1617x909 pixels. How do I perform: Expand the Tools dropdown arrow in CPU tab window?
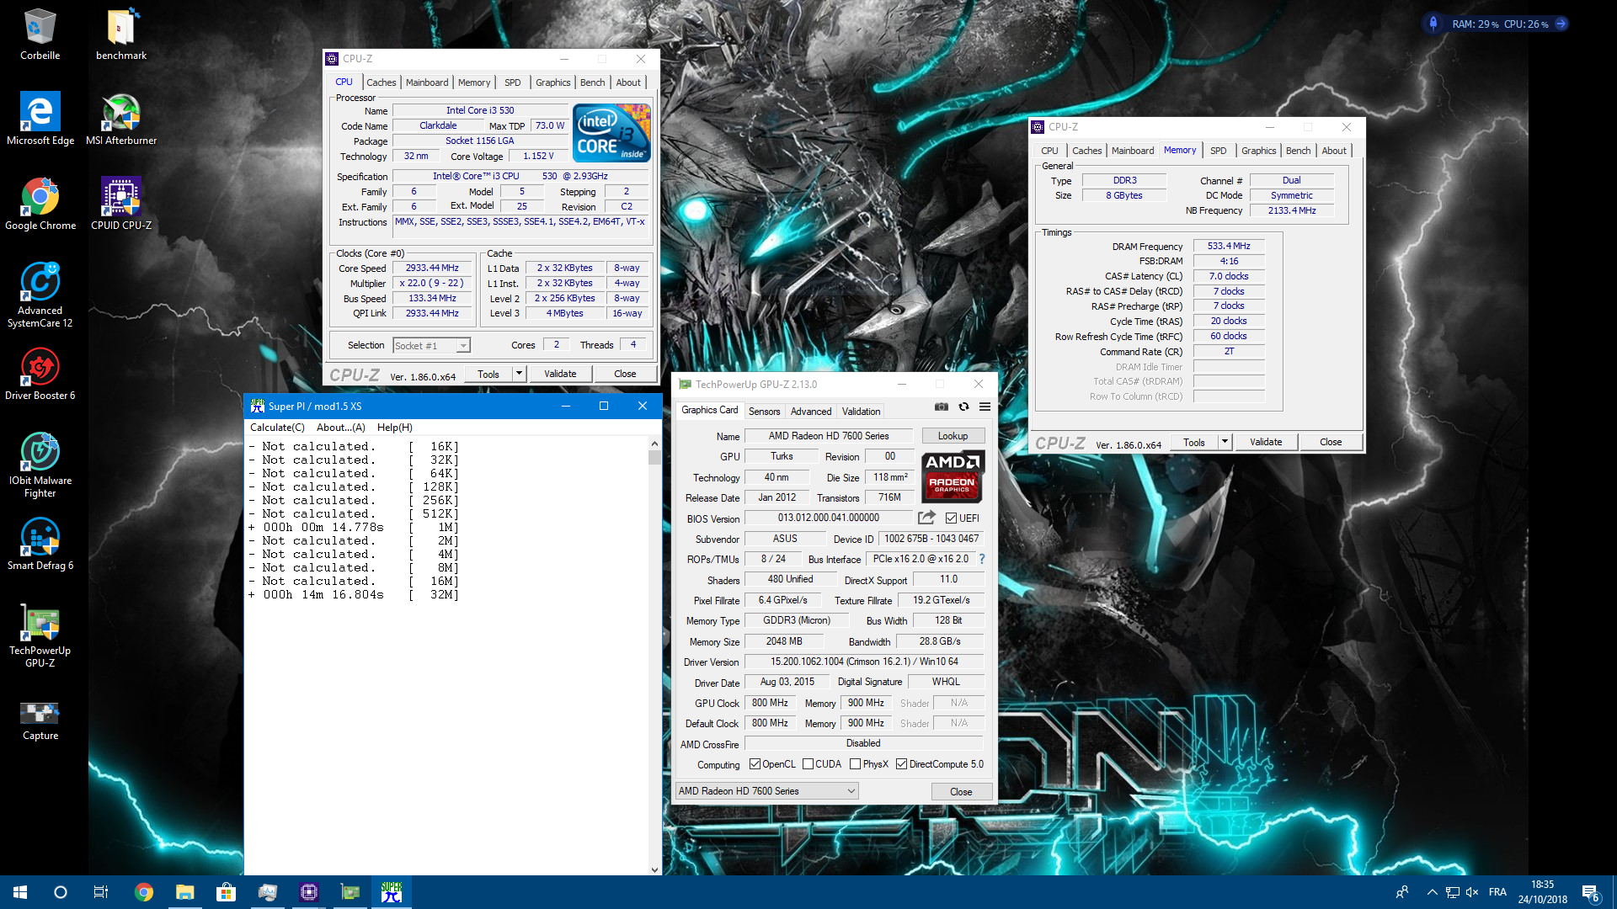[x=519, y=374]
